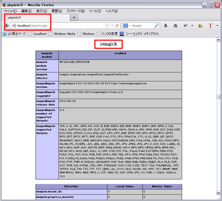Click the @PACKAGE_VERSION@ cell
The height and width of the screenshot is (201, 222).
pyautogui.click(x=120, y=66)
